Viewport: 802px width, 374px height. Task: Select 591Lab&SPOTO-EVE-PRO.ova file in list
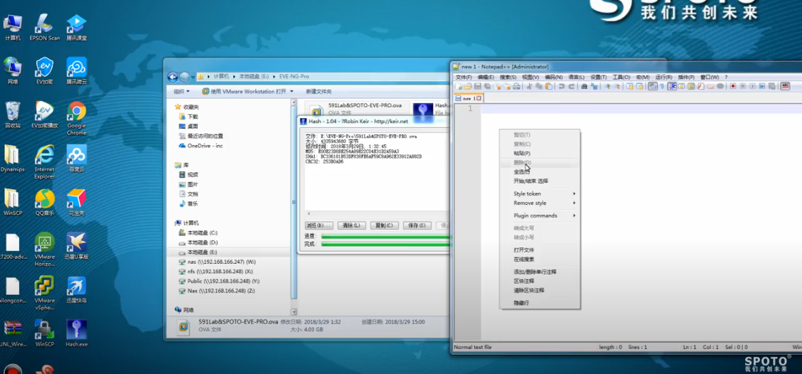click(358, 109)
